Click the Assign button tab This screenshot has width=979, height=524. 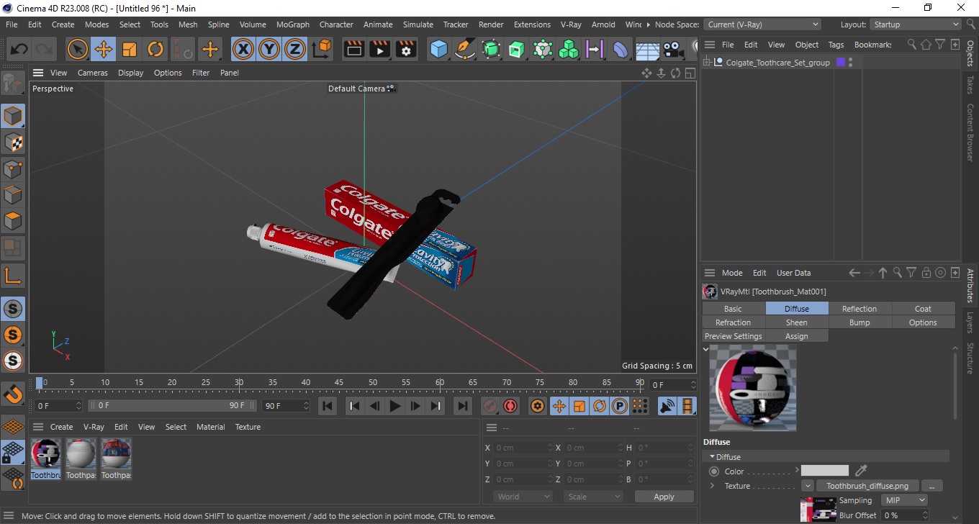coord(796,336)
